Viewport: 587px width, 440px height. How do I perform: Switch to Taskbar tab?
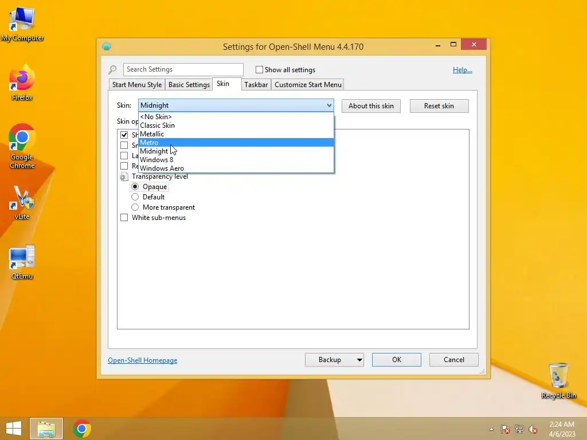256,85
